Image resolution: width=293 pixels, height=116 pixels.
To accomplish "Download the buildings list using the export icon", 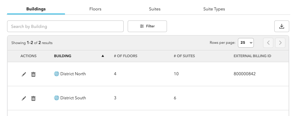I will coord(281,26).
